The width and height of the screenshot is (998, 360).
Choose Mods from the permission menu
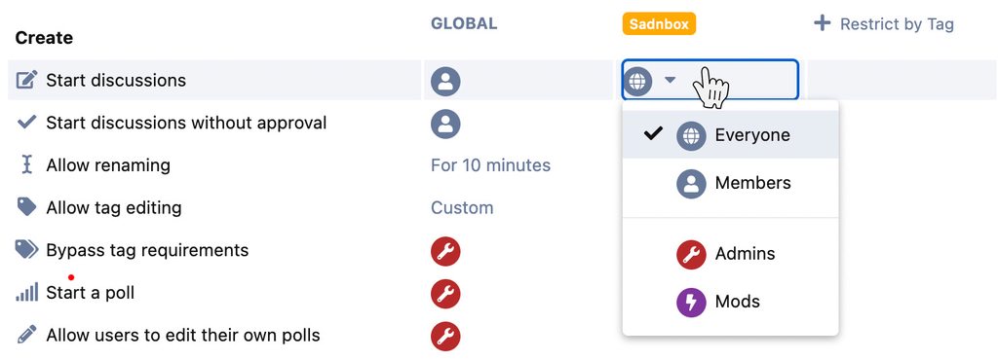[x=730, y=302]
